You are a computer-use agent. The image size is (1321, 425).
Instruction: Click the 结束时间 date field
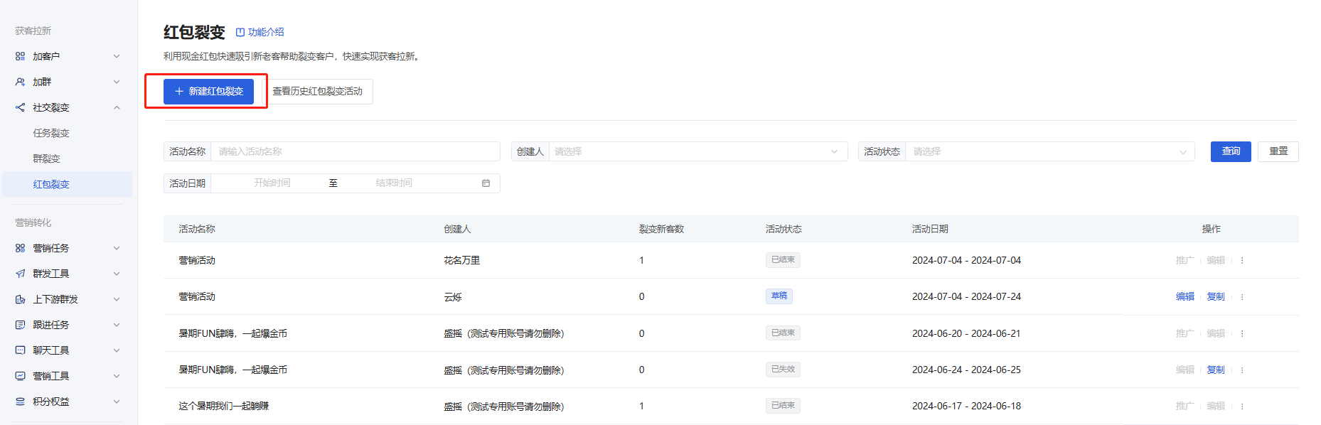(x=394, y=183)
